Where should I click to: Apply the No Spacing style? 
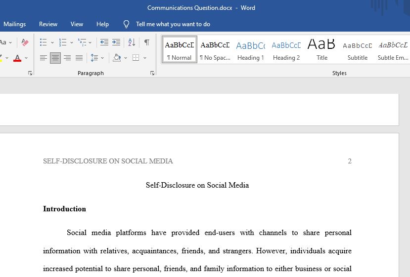215,49
